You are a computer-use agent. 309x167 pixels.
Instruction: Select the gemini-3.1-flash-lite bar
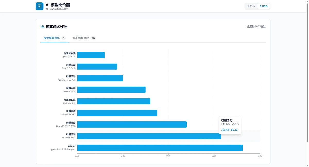pyautogui.click(x=160, y=148)
